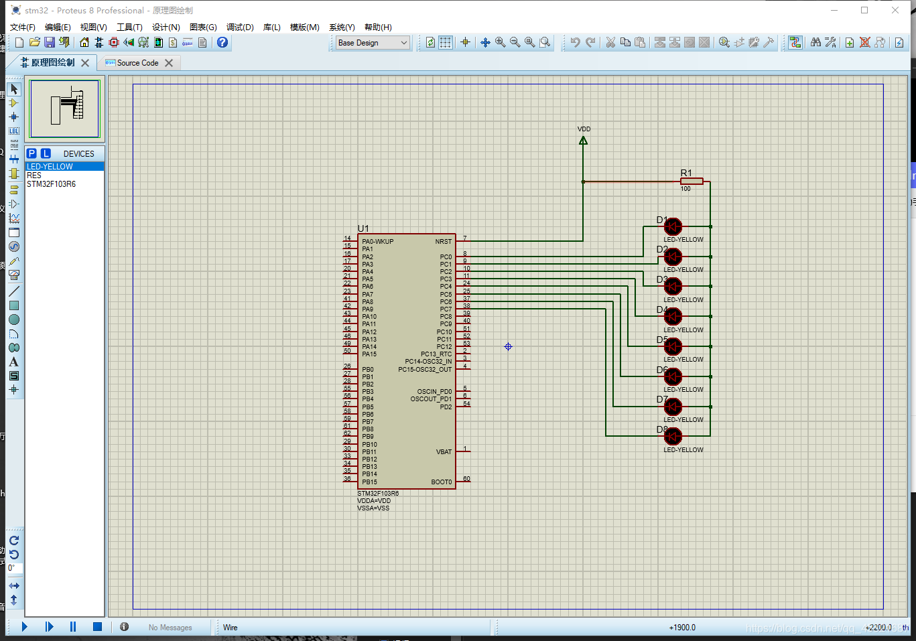916x641 pixels.
Task: Open the Base Design variant dropdown
Action: click(373, 42)
